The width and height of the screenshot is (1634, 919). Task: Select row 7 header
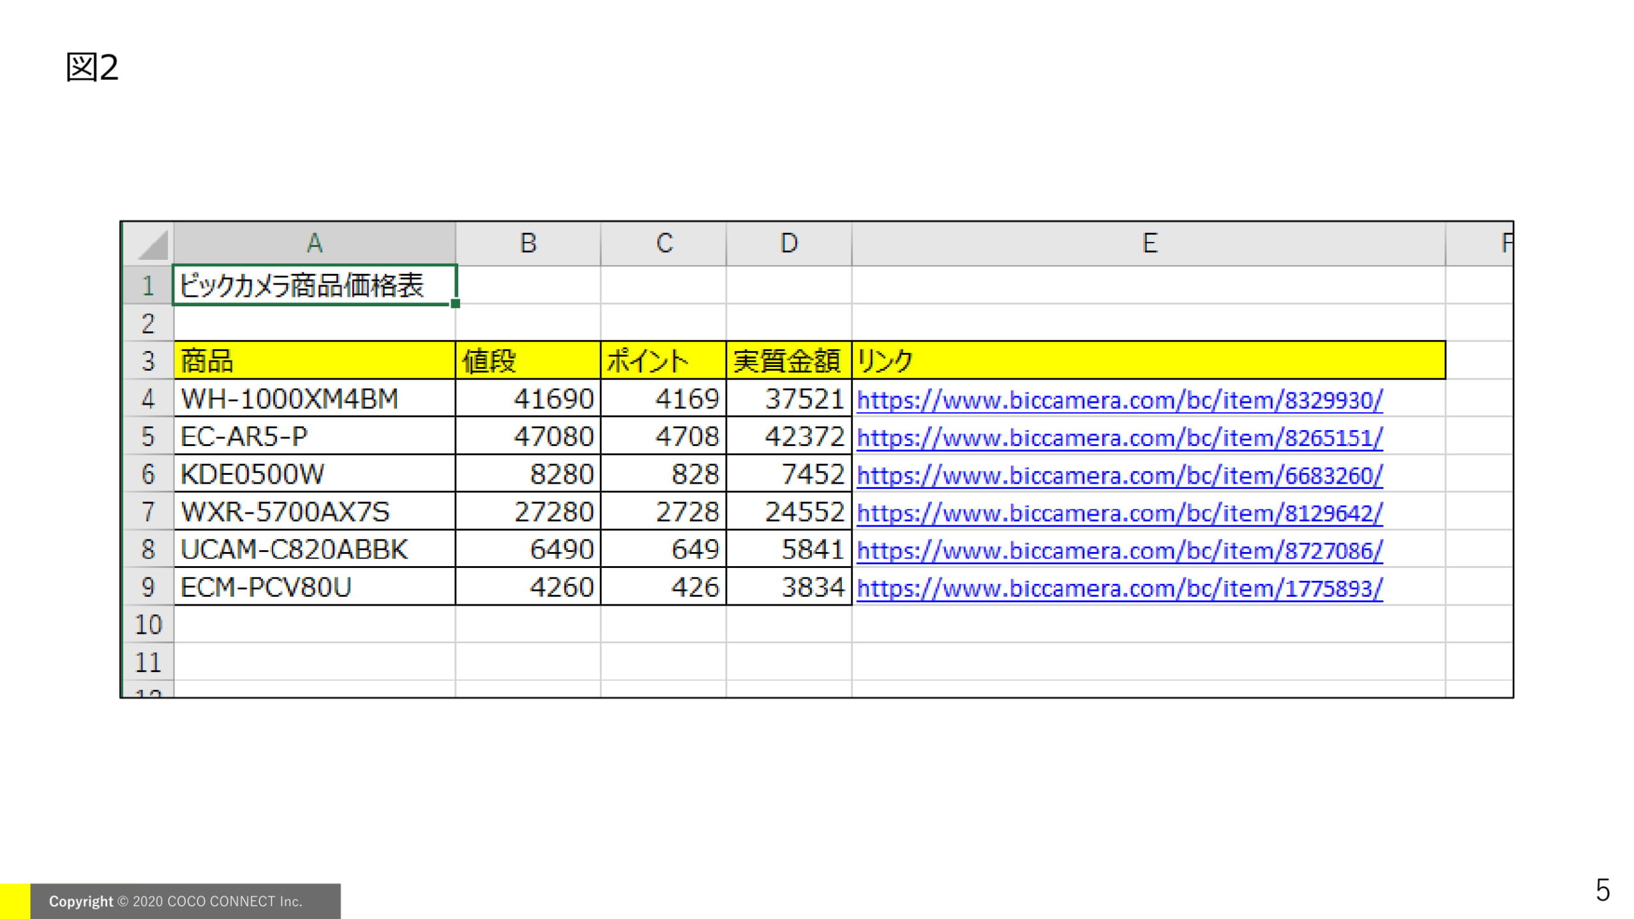(x=148, y=511)
